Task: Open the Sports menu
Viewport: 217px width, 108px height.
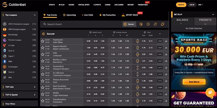Action: point(52,5)
